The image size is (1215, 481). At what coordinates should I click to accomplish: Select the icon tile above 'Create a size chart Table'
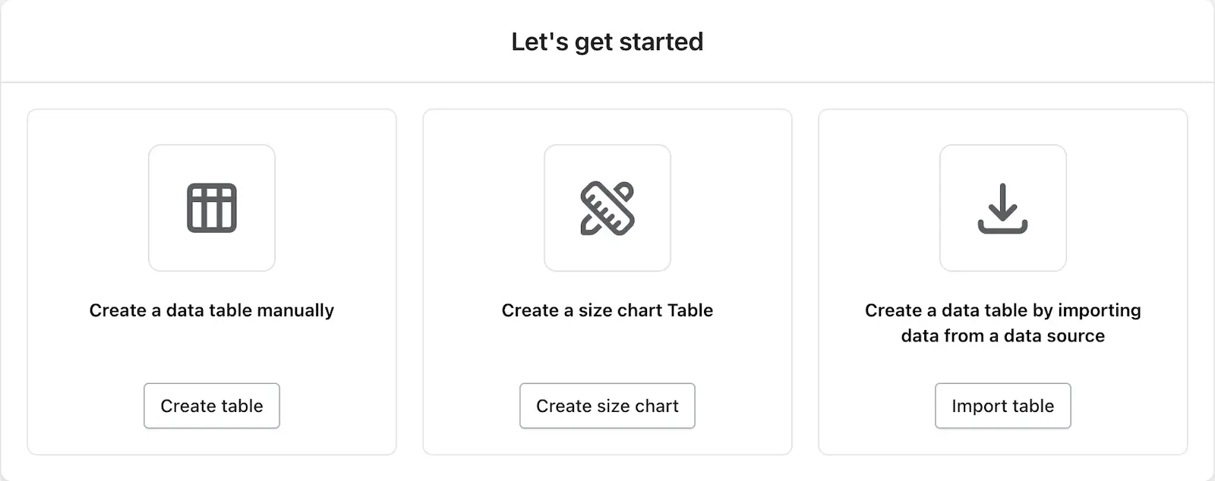[607, 208]
